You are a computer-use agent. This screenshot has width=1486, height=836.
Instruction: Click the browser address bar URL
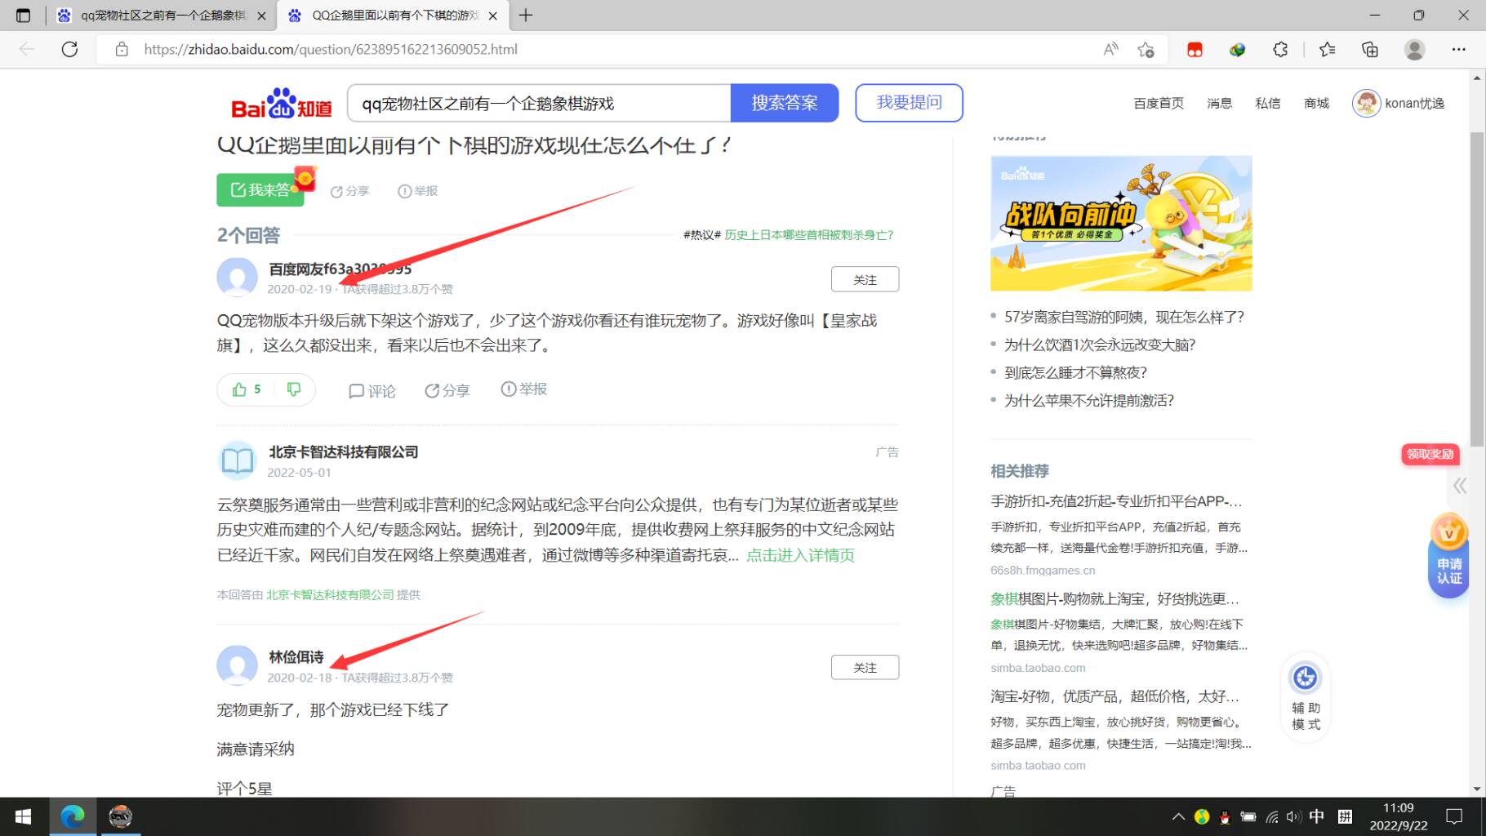(x=331, y=49)
